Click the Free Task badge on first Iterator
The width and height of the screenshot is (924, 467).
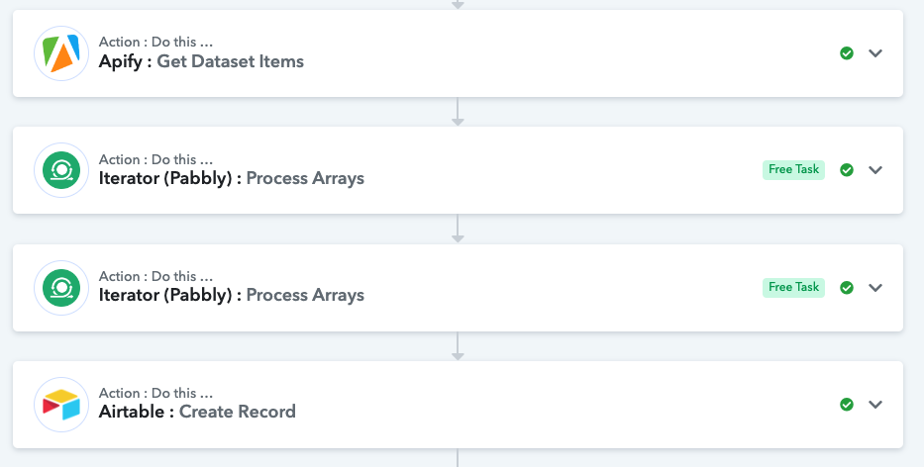pos(793,169)
